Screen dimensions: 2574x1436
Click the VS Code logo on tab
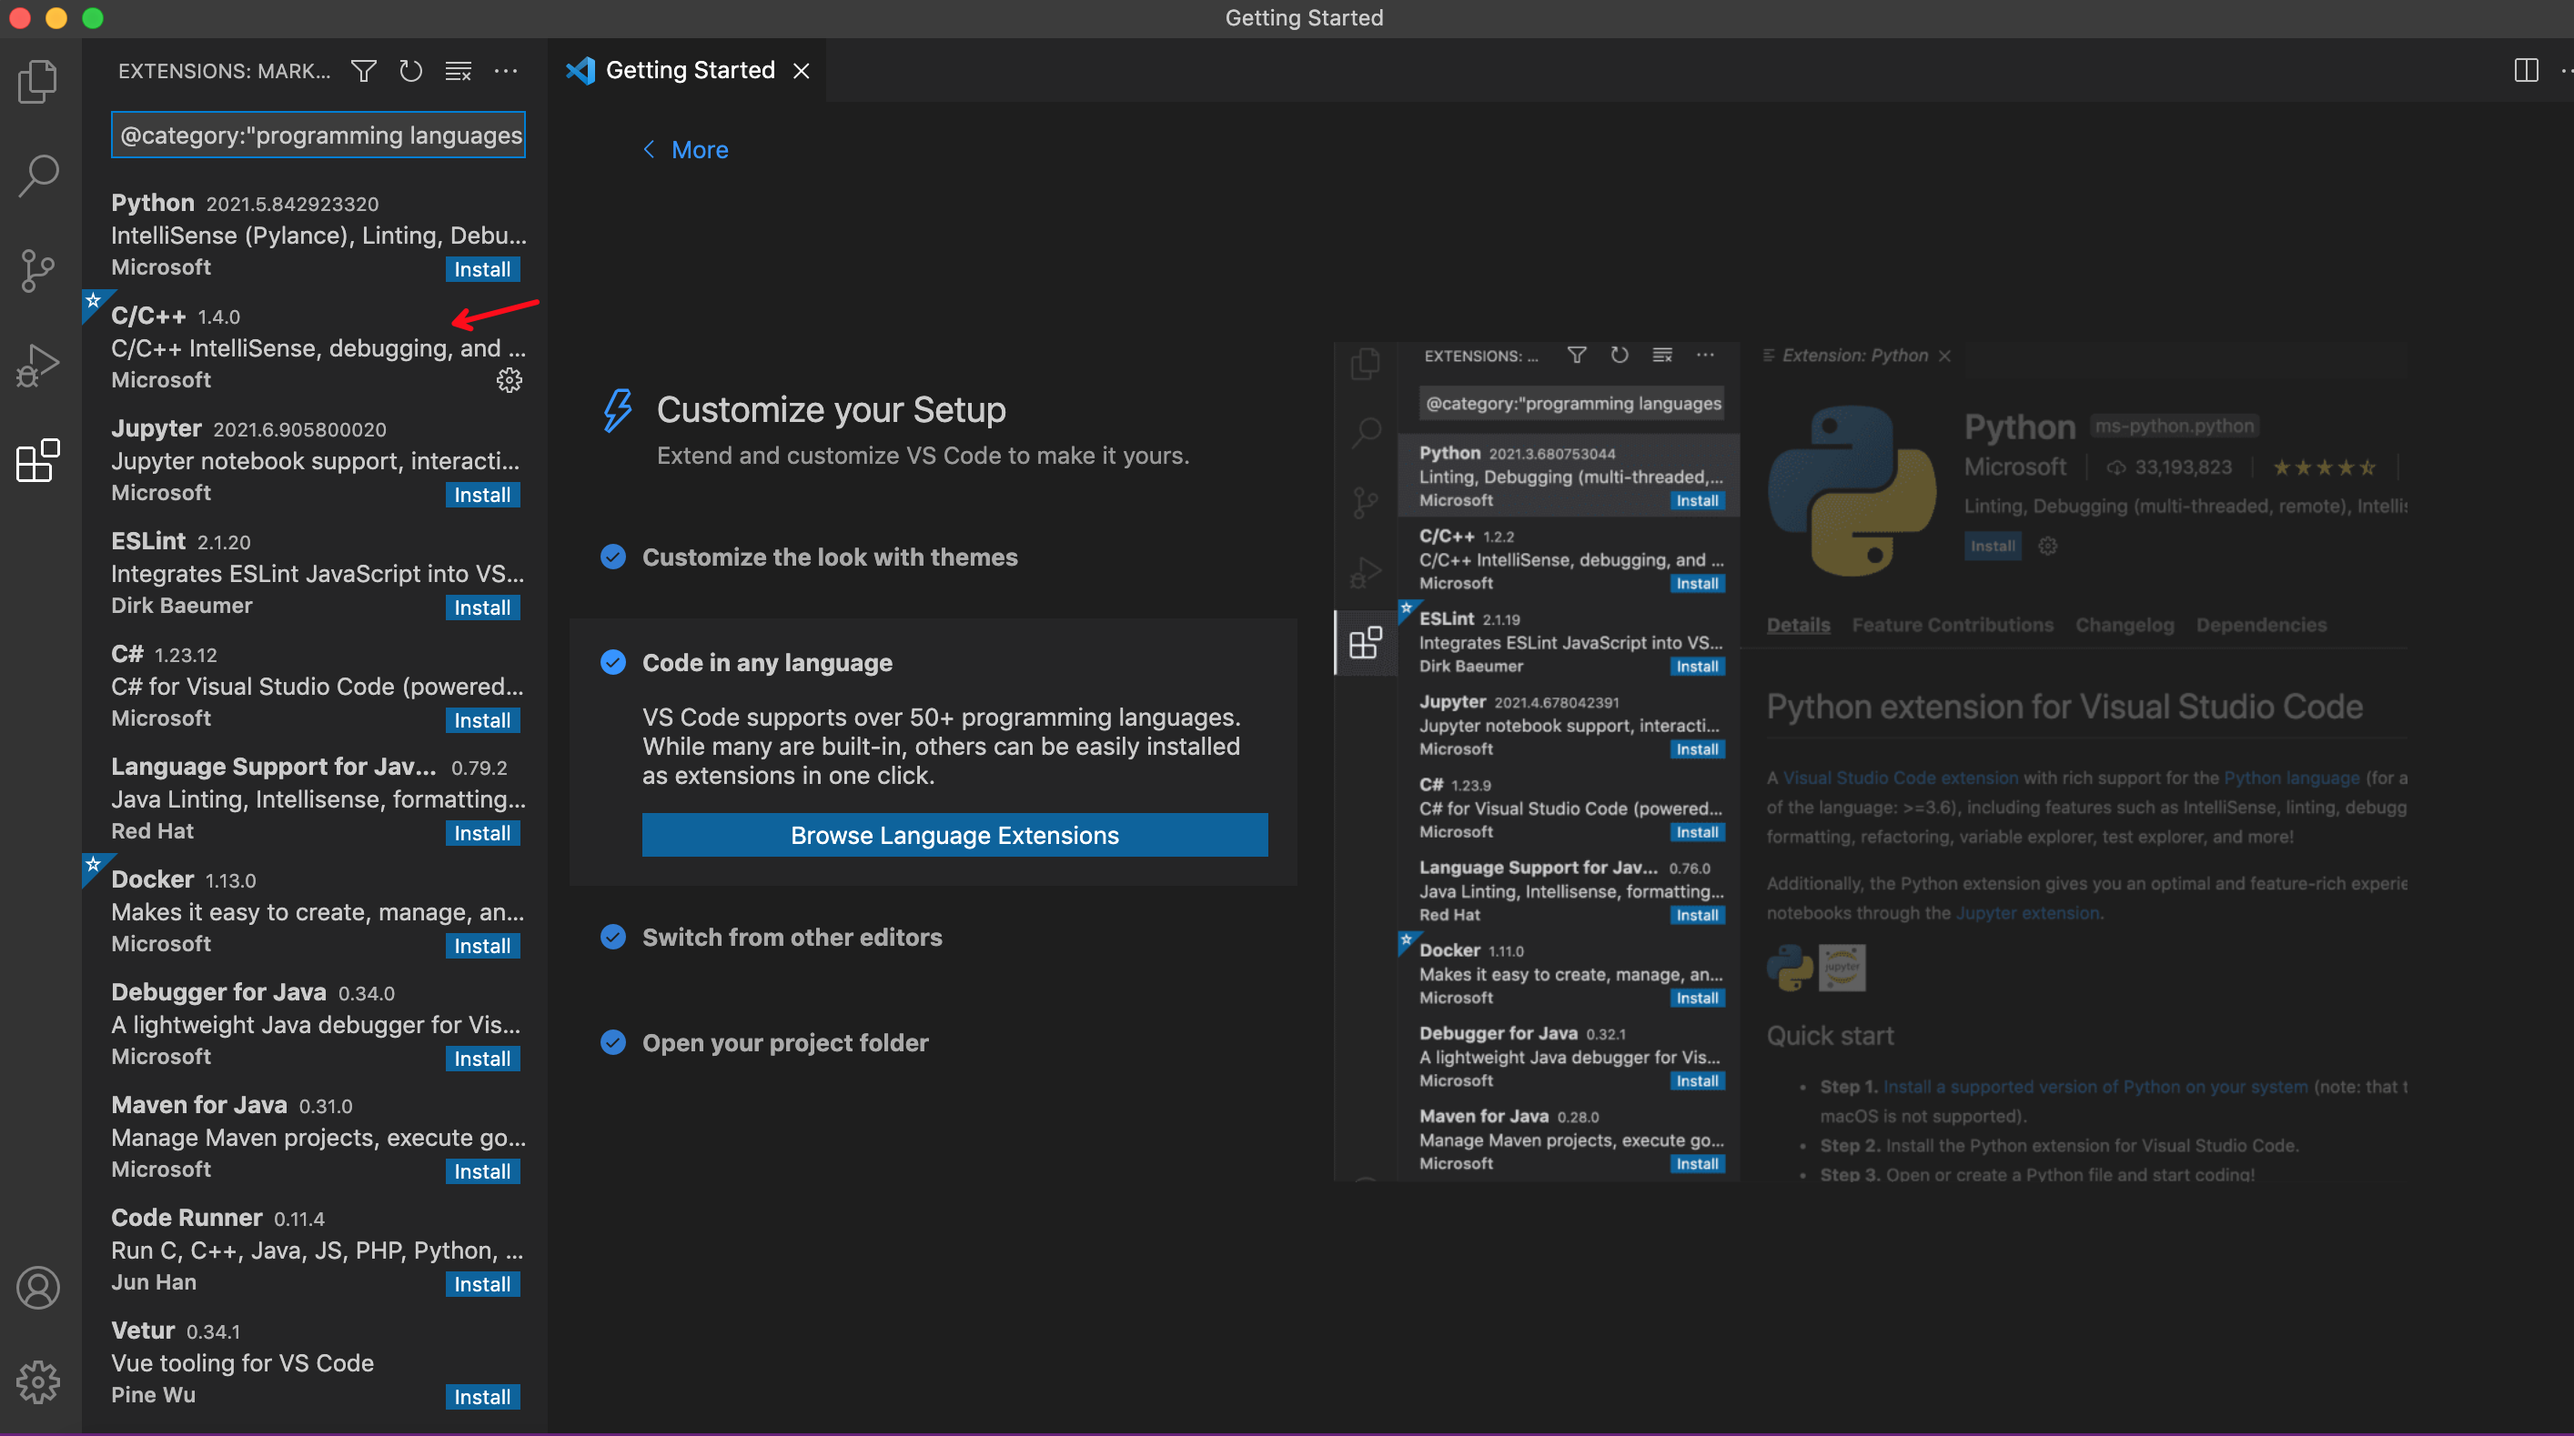pos(580,71)
